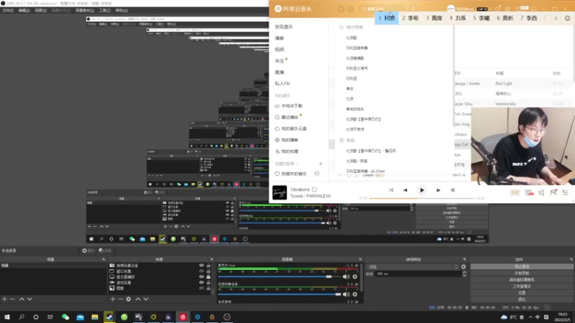This screenshot has width=575, height=323.
Task: Toggle lock on window capture source
Action: (x=208, y=271)
